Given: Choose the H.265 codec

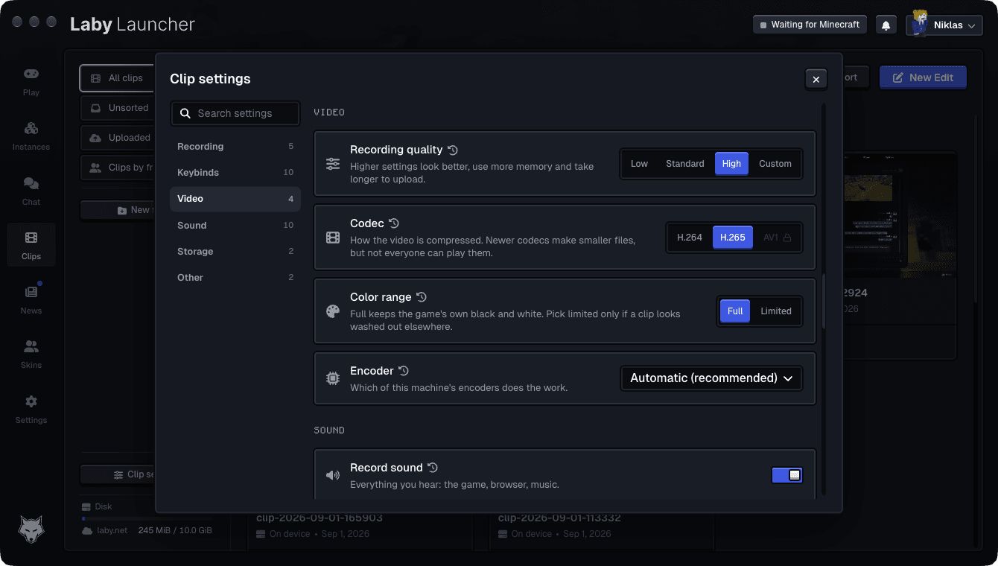Looking at the screenshot, I should [733, 238].
